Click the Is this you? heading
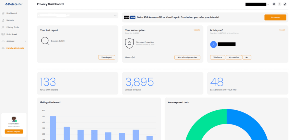Screen dimensions: 296x140 216,30
